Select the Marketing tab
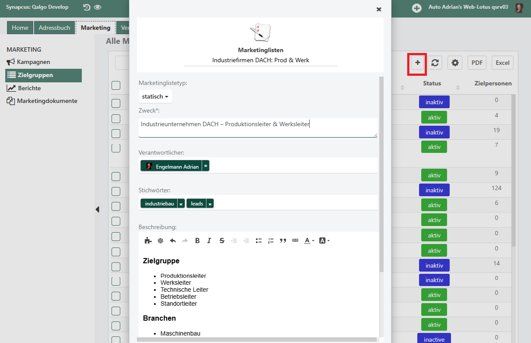The width and height of the screenshot is (531, 343). click(x=96, y=28)
